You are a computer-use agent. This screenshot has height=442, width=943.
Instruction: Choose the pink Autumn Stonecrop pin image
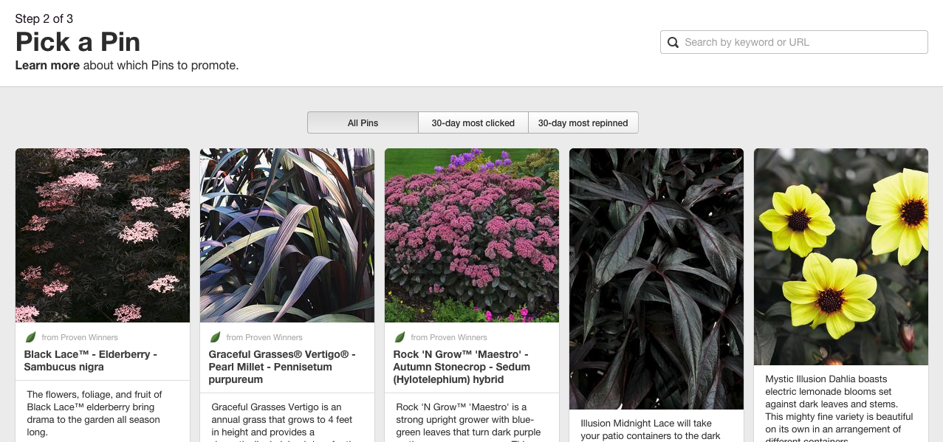click(472, 235)
